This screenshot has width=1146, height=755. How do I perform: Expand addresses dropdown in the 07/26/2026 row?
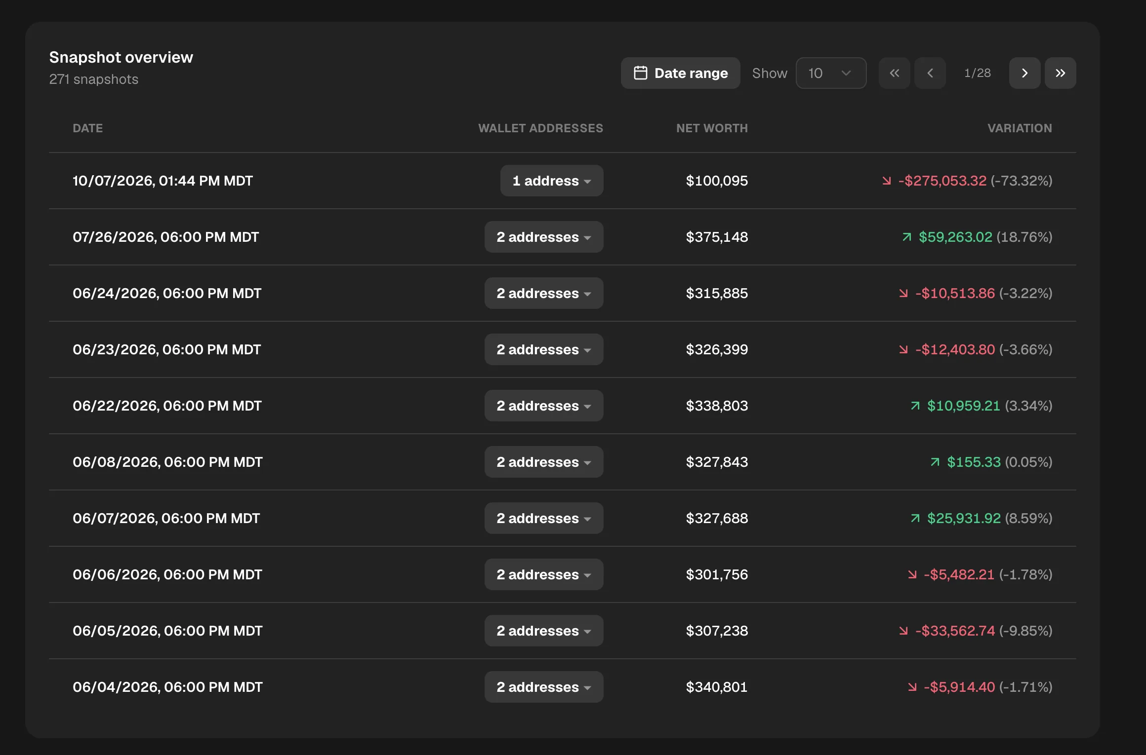[x=544, y=237]
